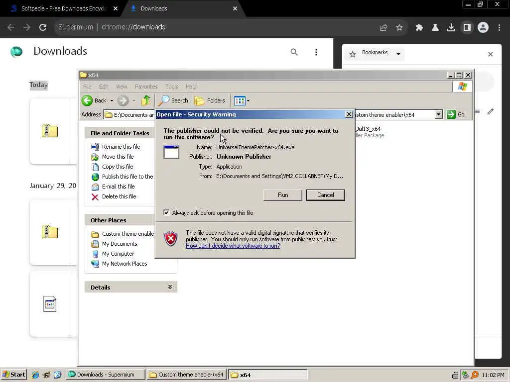Expand the Address bar dropdown arrow

(x=438, y=114)
